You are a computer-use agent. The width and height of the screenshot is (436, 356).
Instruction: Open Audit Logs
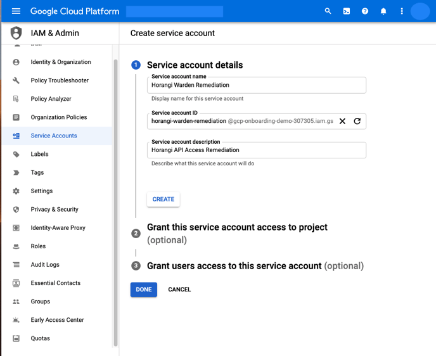click(x=45, y=265)
